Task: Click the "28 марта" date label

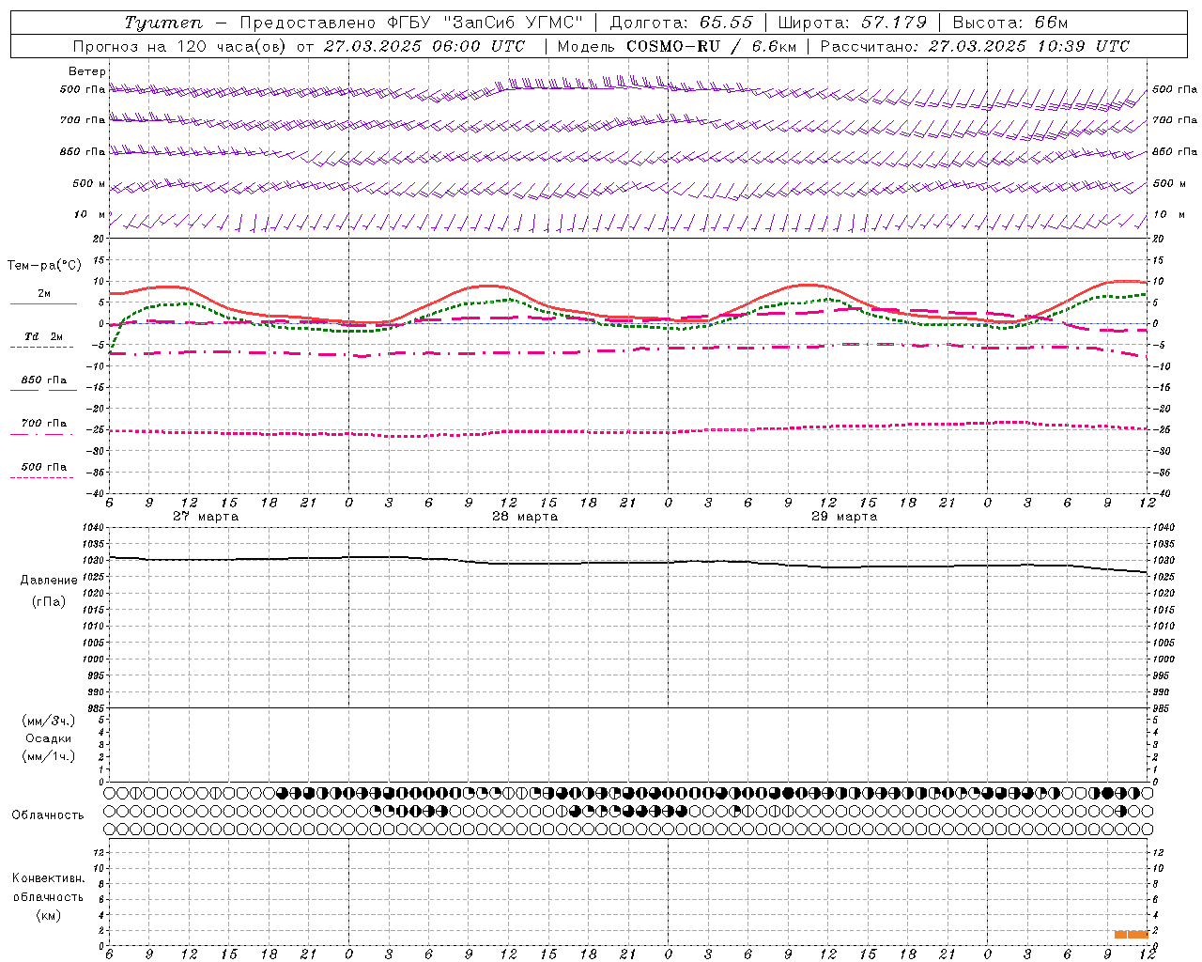Action: (x=525, y=517)
